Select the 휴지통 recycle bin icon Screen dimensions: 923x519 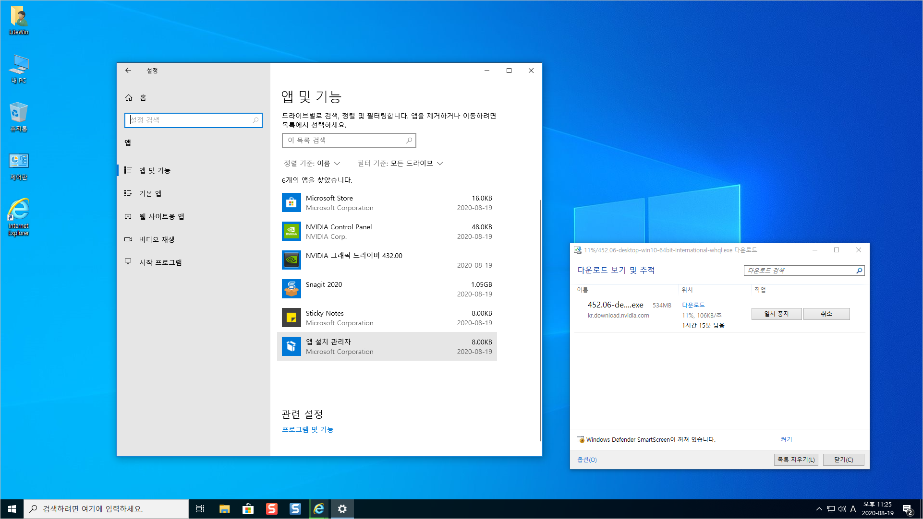click(x=19, y=117)
